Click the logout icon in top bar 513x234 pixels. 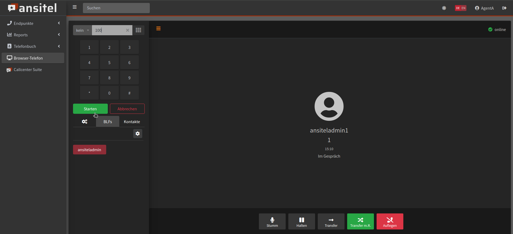[x=504, y=8]
